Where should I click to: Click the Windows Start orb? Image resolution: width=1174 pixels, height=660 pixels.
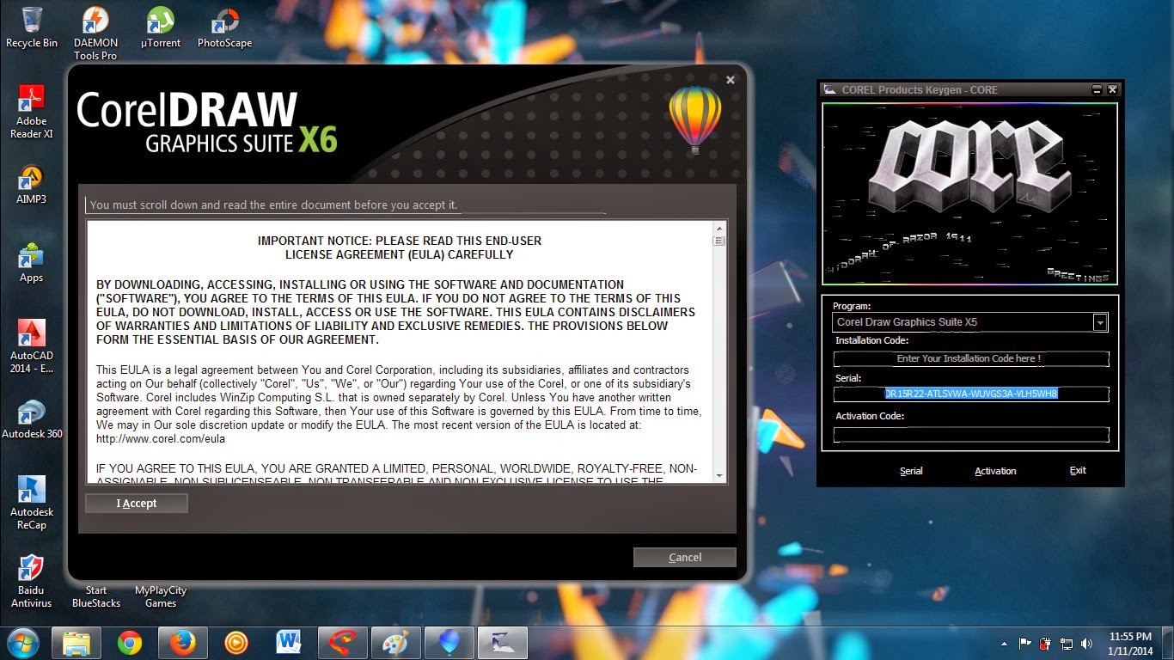pyautogui.click(x=23, y=643)
